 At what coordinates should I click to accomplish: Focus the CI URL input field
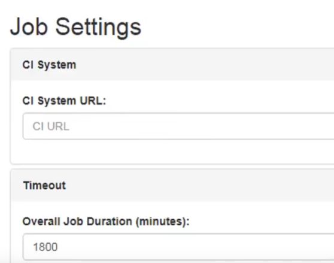[x=178, y=126]
